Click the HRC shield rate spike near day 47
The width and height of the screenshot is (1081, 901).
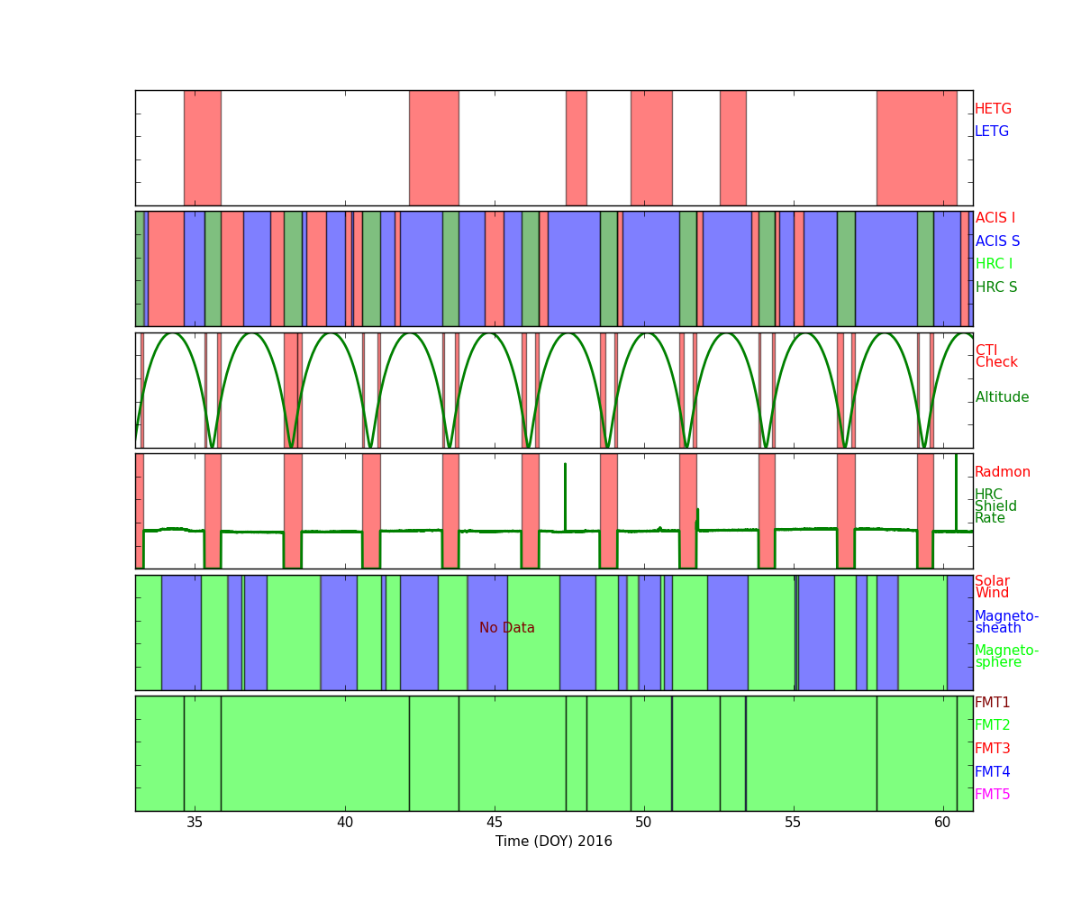coord(565,496)
